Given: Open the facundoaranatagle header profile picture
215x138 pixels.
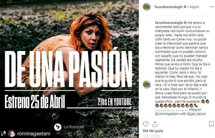Looking at the screenshot, I should tap(147, 7).
